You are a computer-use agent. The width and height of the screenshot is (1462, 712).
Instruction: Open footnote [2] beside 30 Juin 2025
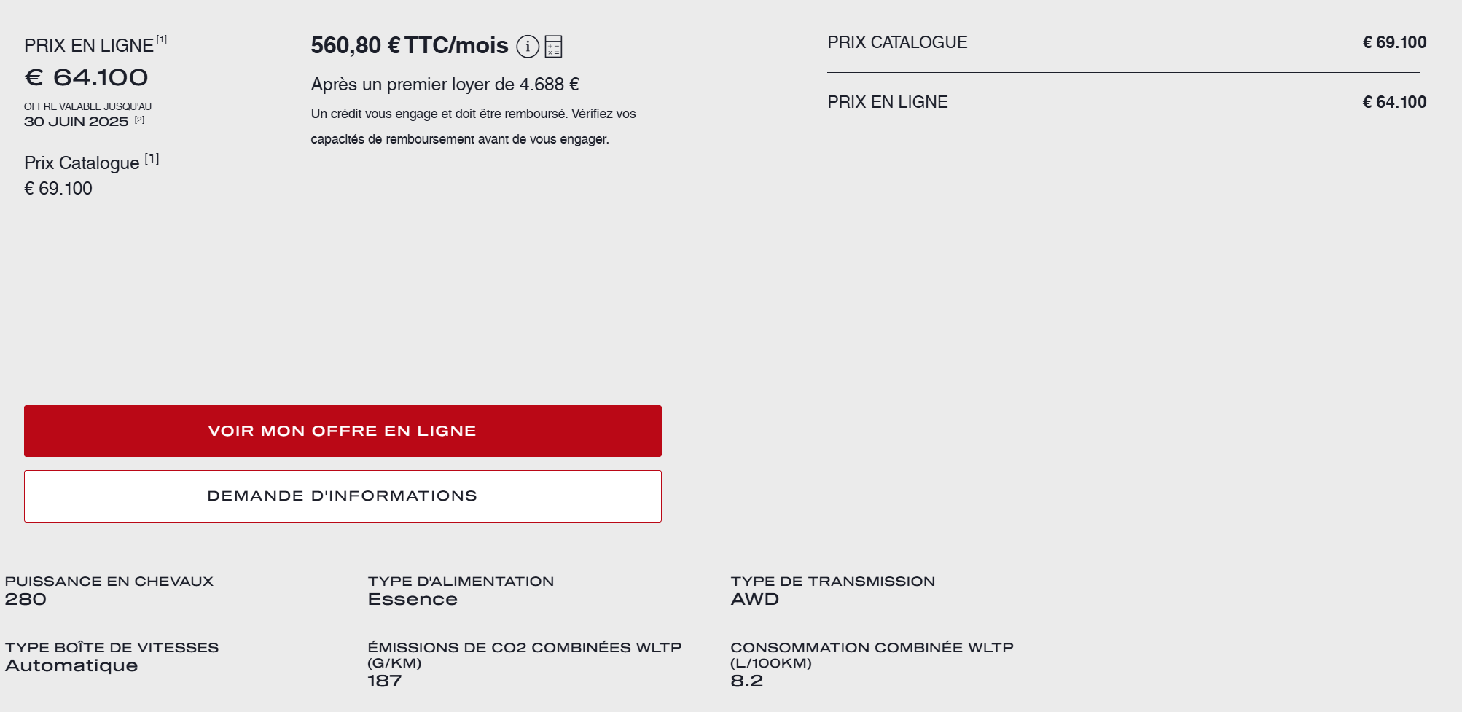[x=139, y=120]
